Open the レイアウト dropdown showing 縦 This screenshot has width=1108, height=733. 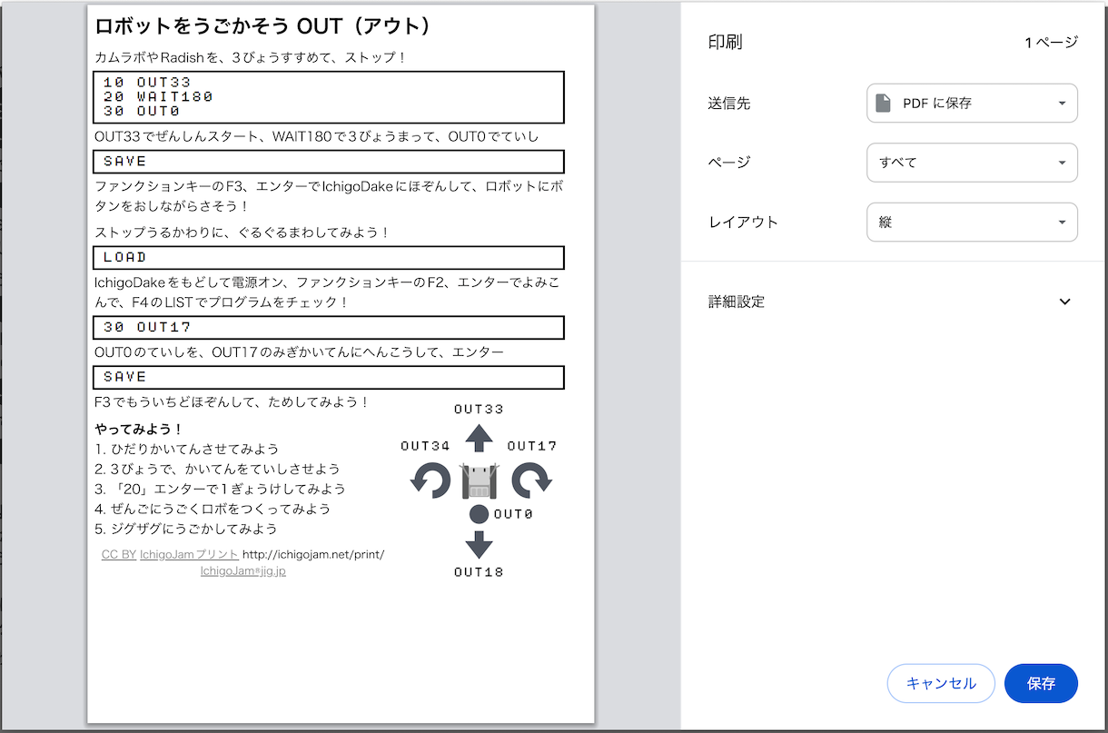(x=972, y=222)
